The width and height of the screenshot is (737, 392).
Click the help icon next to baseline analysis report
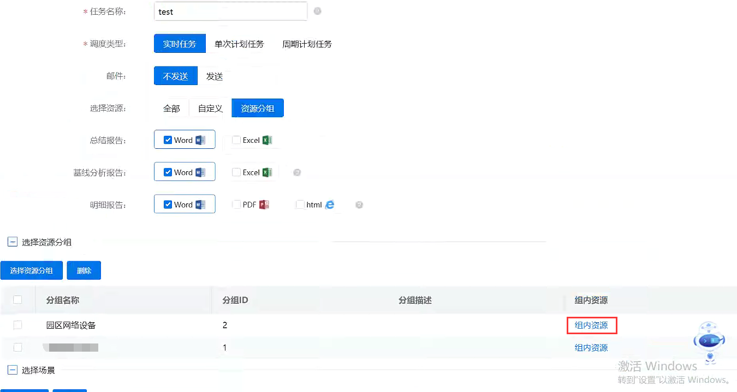[297, 172]
